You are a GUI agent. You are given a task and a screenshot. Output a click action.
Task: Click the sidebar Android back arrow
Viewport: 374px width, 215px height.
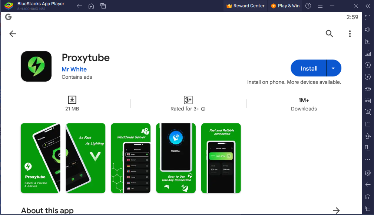tap(368, 185)
